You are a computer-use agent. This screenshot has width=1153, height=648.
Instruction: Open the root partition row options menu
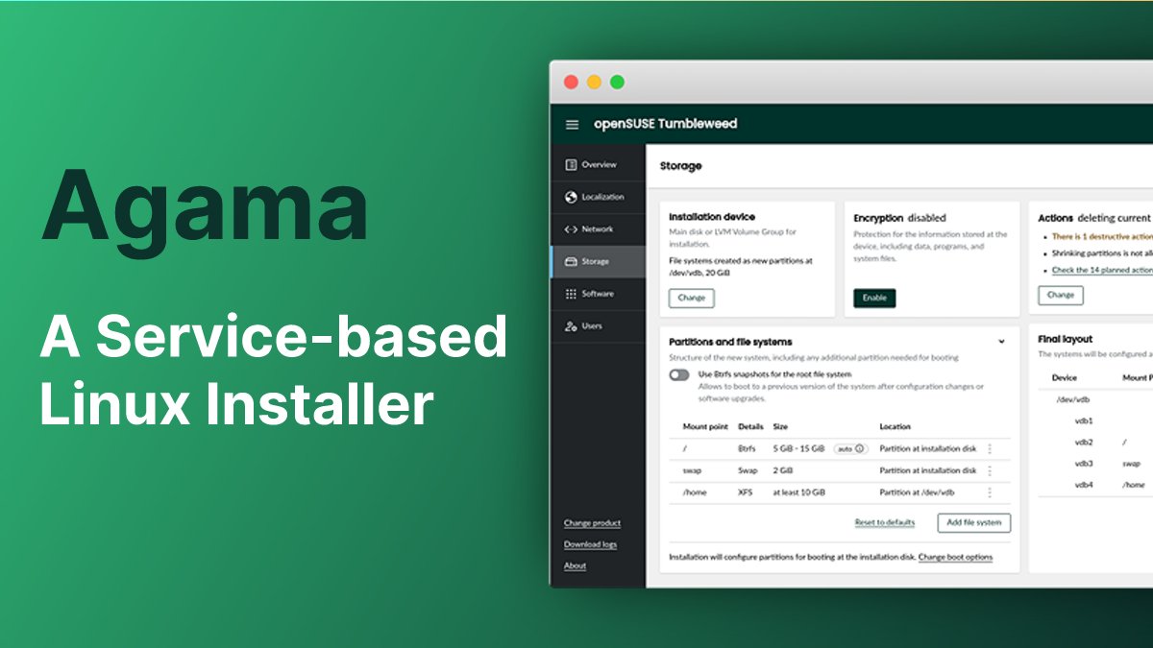click(x=989, y=448)
